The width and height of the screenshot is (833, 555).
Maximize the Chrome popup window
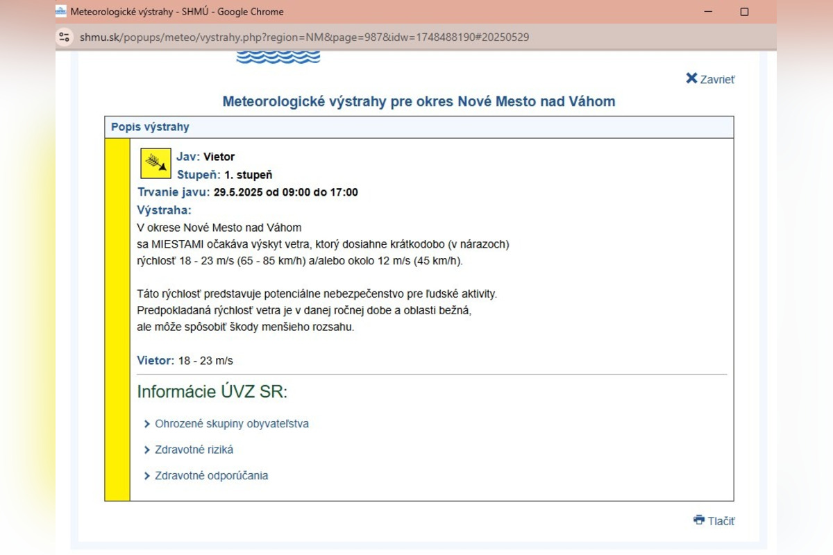[x=744, y=12]
